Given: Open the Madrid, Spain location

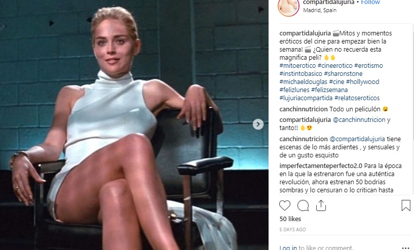Looking at the screenshot, I should click(x=320, y=10).
